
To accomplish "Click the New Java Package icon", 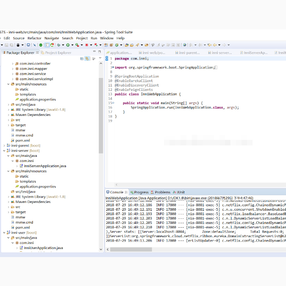I will click(x=111, y=45).
